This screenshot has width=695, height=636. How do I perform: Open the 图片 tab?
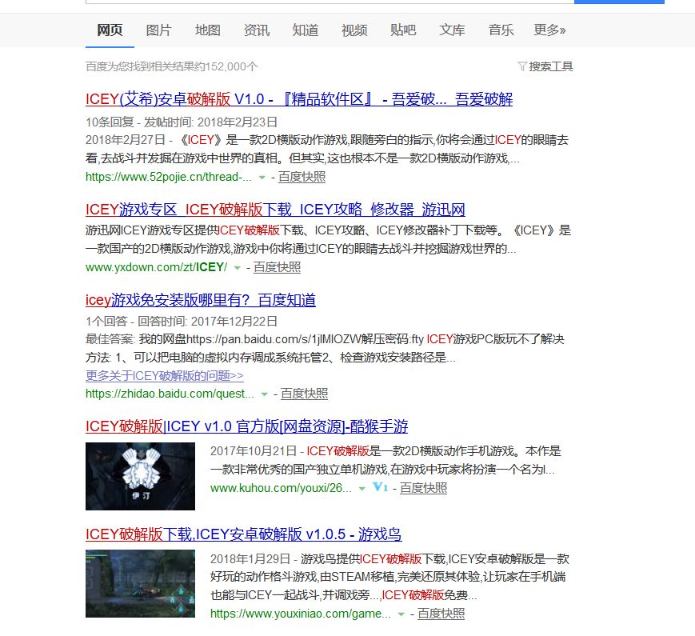[158, 30]
